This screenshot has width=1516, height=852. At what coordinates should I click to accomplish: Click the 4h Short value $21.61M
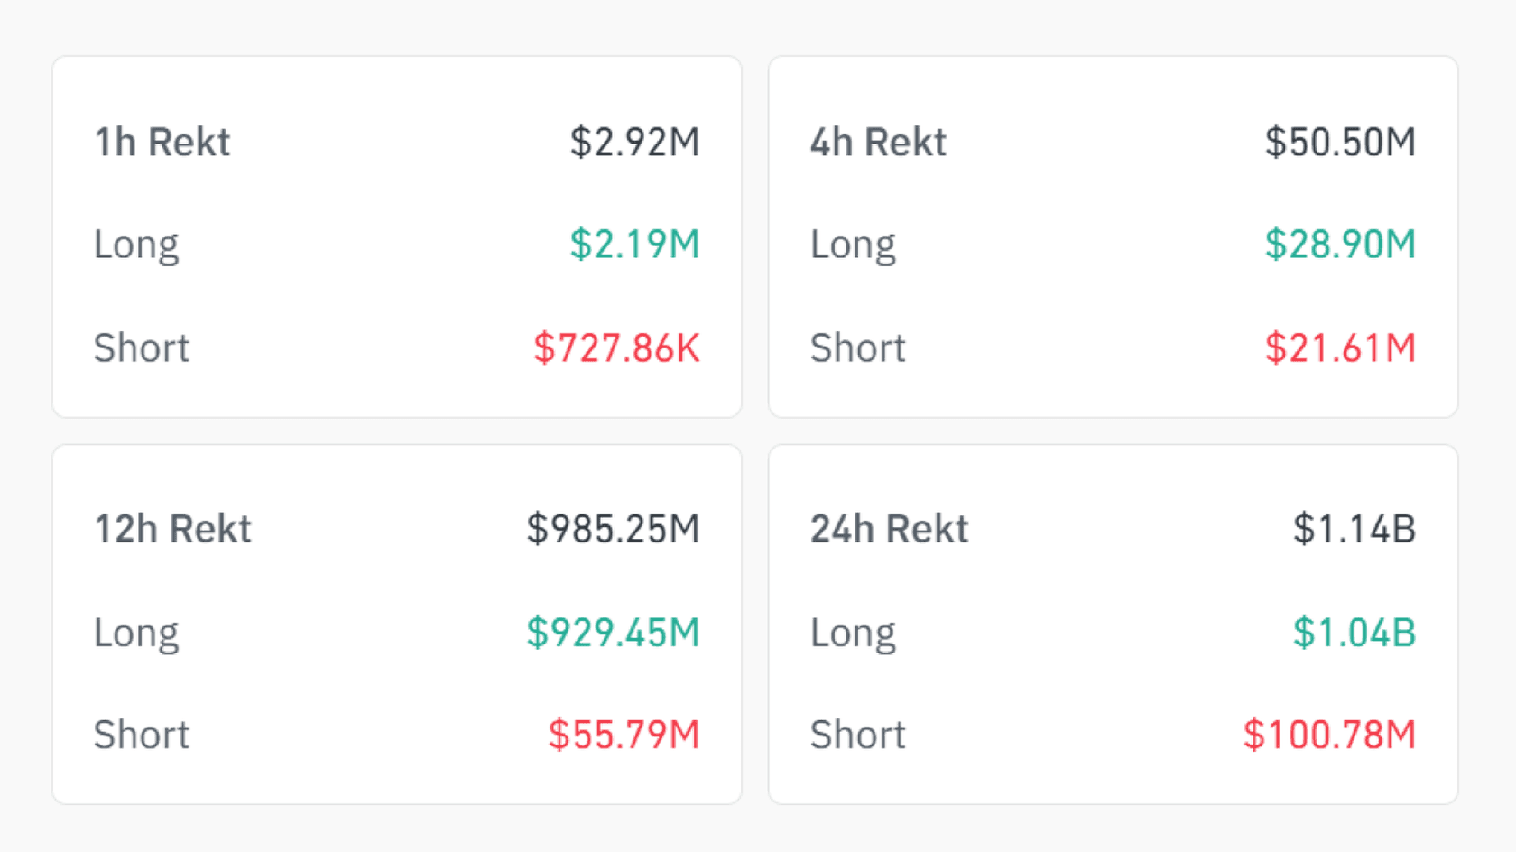1340,347
